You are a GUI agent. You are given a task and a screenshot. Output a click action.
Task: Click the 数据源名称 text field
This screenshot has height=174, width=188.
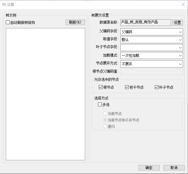[x=145, y=22]
